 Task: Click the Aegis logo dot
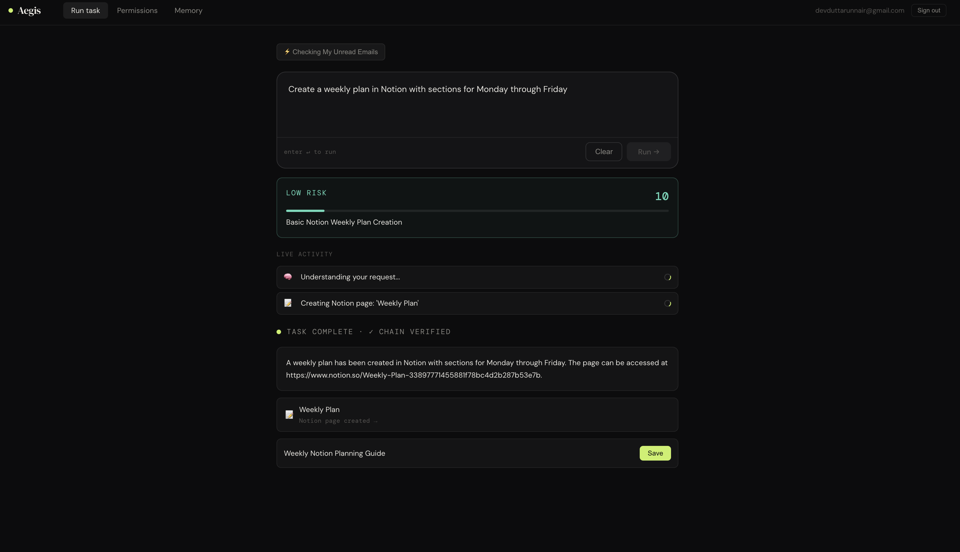11,11
